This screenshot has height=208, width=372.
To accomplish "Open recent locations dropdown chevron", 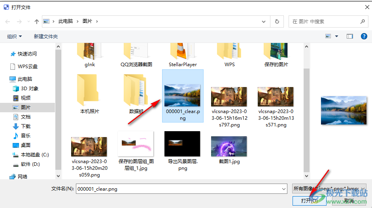I will tap(28, 22).
